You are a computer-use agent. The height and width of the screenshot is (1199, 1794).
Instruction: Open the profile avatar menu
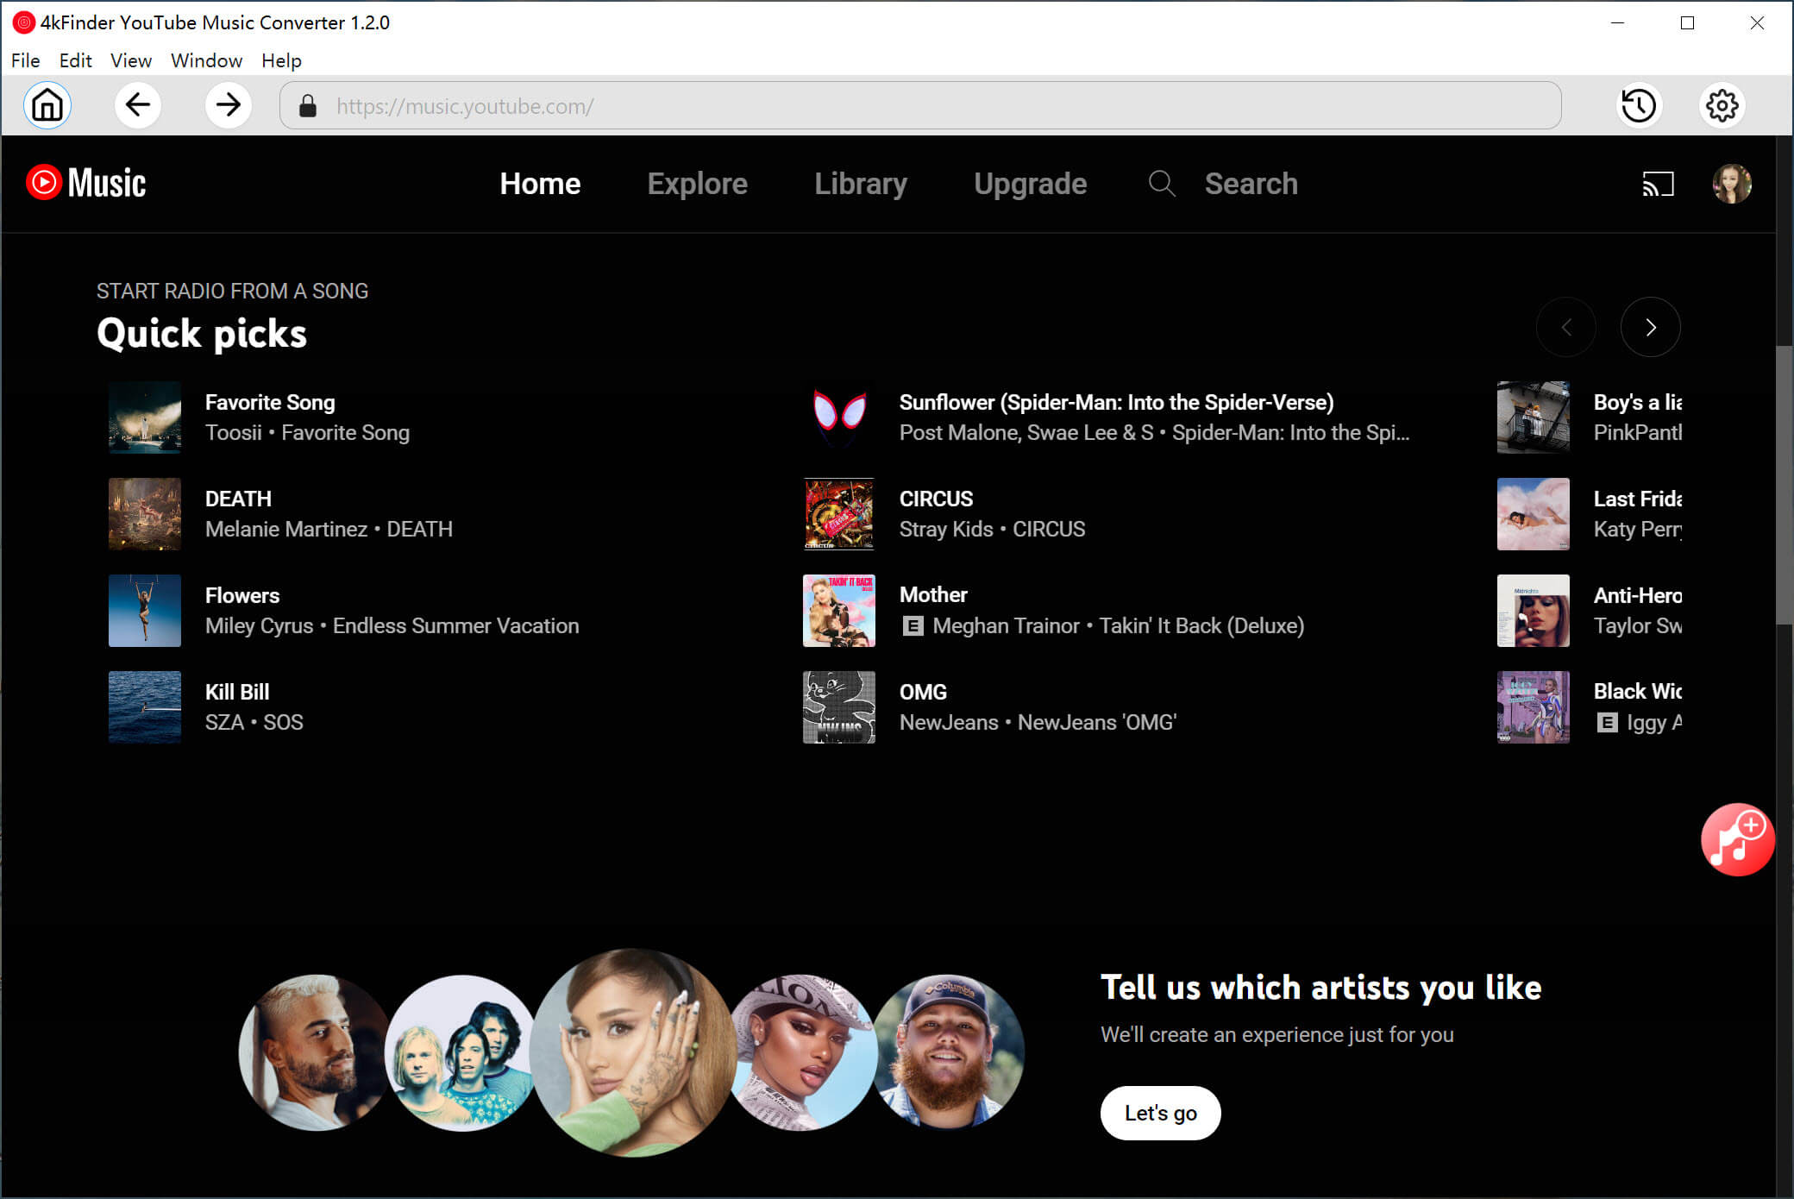(1731, 184)
